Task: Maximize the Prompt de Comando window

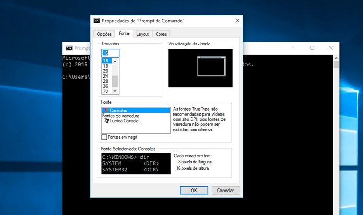Action: [312, 48]
